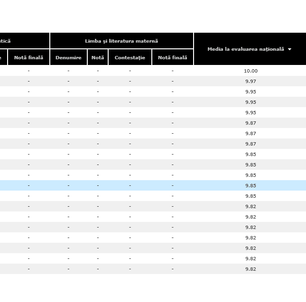Select the last 9.82 value at table bottom
This screenshot has height=302, width=306.
(x=250, y=269)
